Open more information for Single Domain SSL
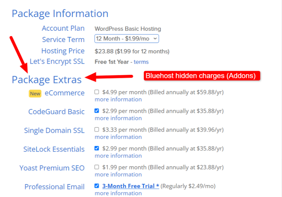282x197 pixels. 118,137
